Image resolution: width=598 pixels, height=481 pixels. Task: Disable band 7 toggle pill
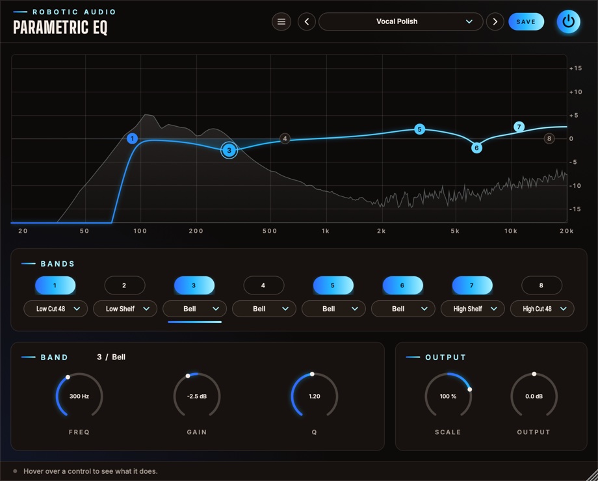click(x=472, y=285)
